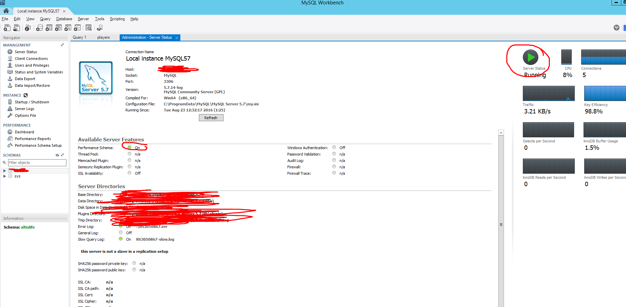Create a new function toolbar icon
The height and width of the screenshot is (307, 626).
77,28
